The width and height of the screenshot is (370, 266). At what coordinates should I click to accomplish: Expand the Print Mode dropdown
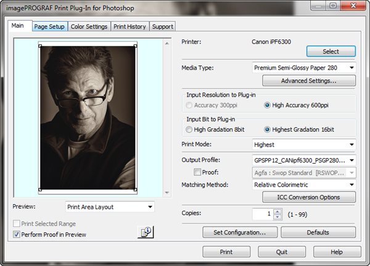coord(351,145)
